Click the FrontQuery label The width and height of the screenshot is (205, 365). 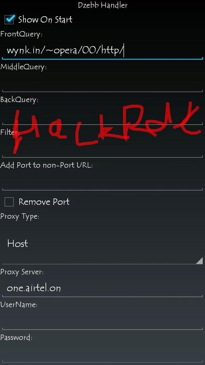click(x=21, y=34)
